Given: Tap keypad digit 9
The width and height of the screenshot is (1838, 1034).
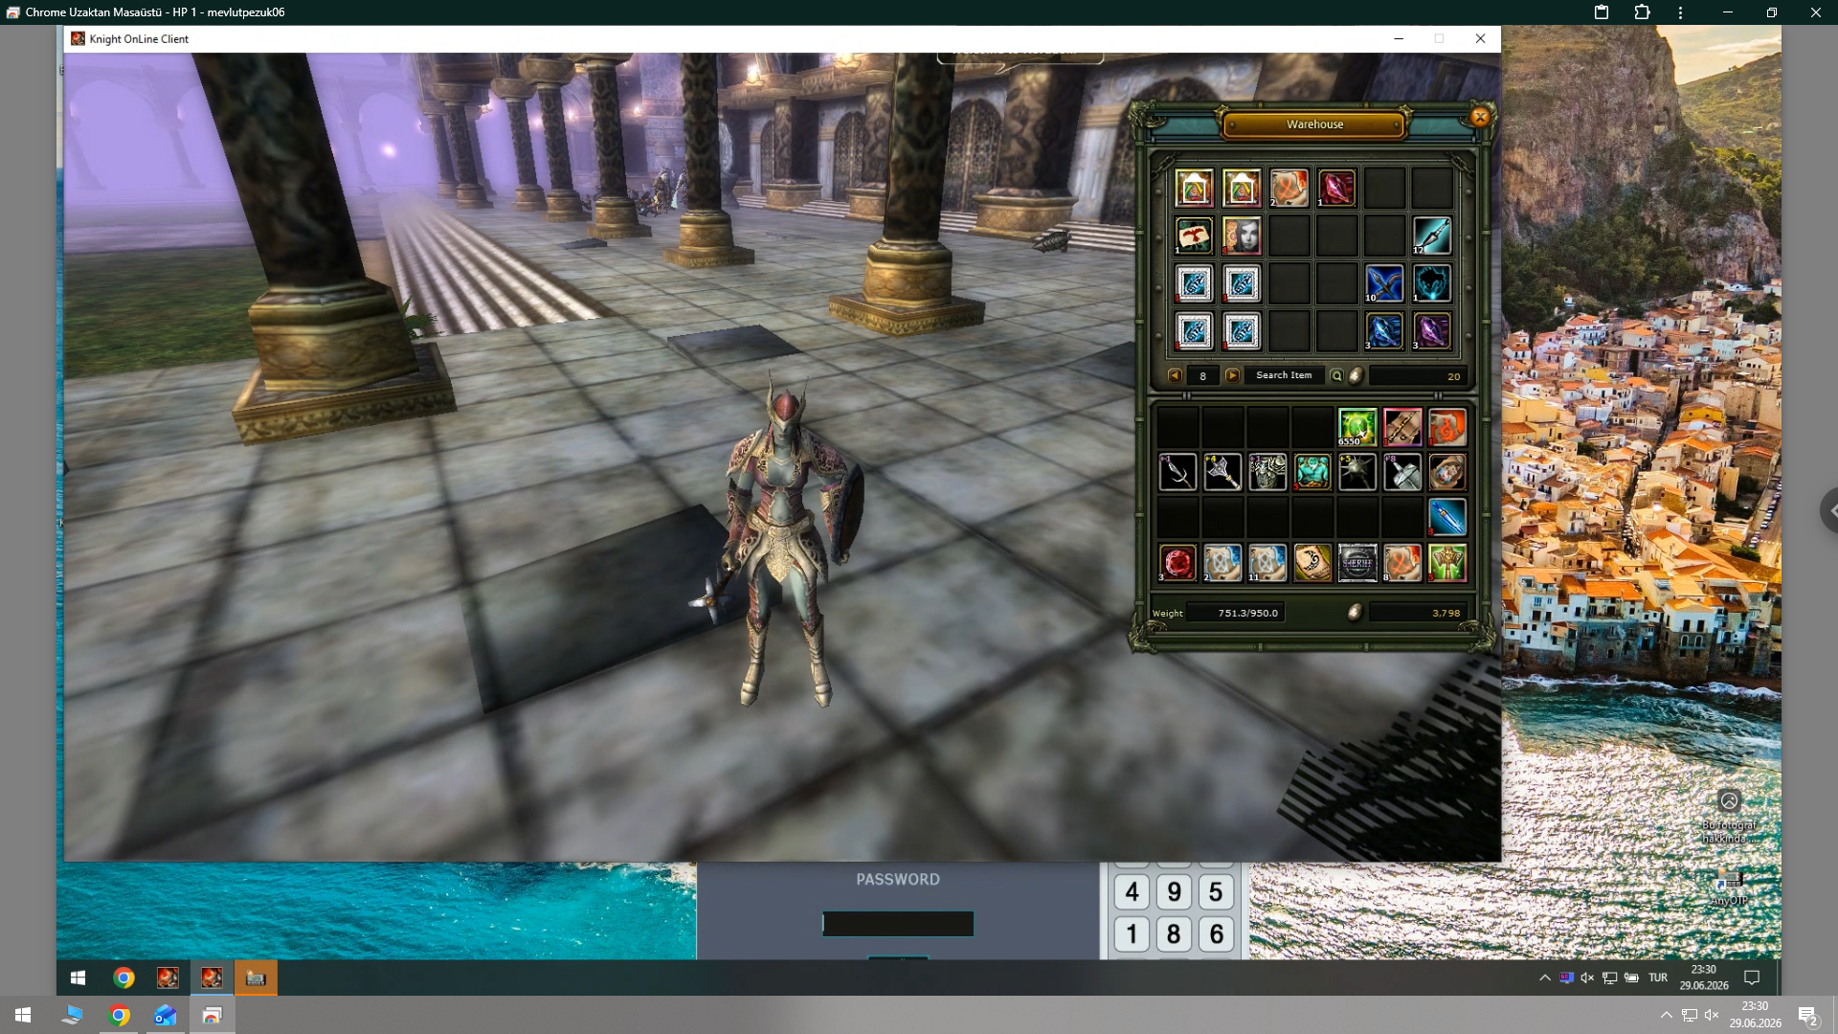Looking at the screenshot, I should point(1175,892).
